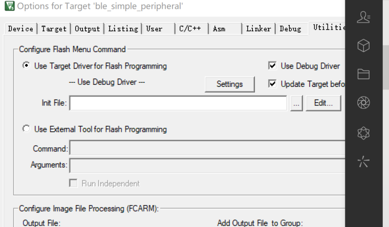
Task: Switch to the Device tab
Action: tap(20, 29)
